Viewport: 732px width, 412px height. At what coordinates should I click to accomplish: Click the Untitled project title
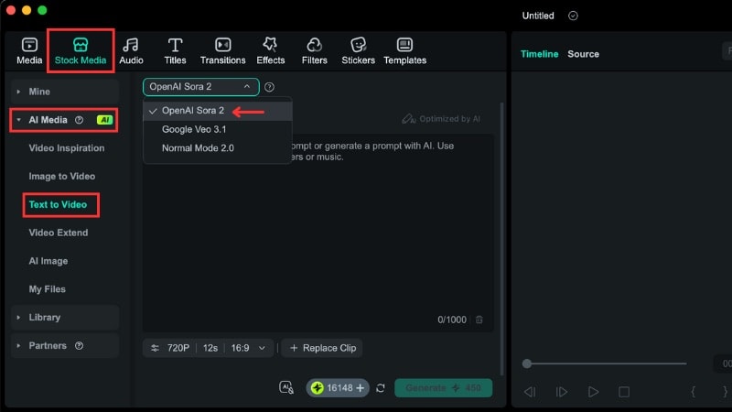(538, 16)
